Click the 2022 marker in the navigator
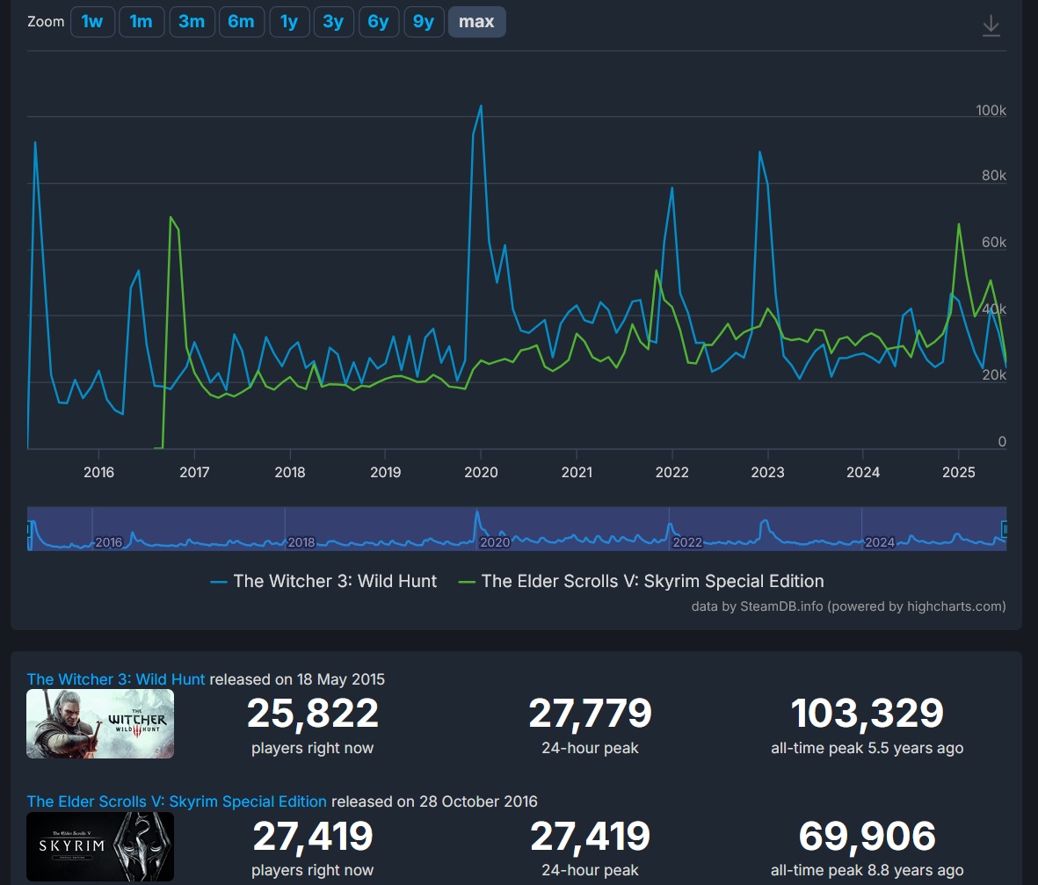Image resolution: width=1038 pixels, height=885 pixels. pos(687,542)
